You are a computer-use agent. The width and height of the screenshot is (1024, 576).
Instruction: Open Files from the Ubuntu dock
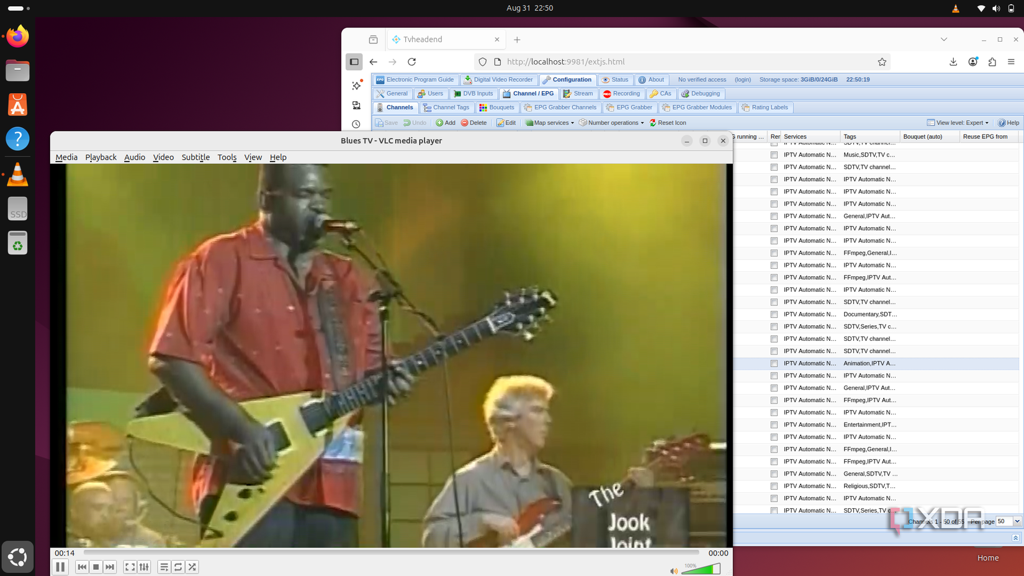pos(17,71)
